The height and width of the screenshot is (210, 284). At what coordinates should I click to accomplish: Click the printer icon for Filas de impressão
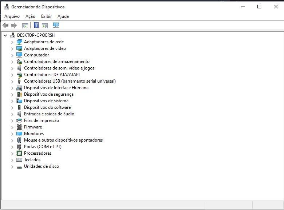[19, 120]
